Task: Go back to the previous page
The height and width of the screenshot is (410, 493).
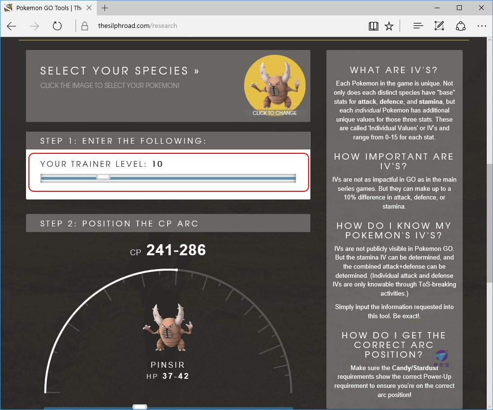Action: [x=12, y=26]
